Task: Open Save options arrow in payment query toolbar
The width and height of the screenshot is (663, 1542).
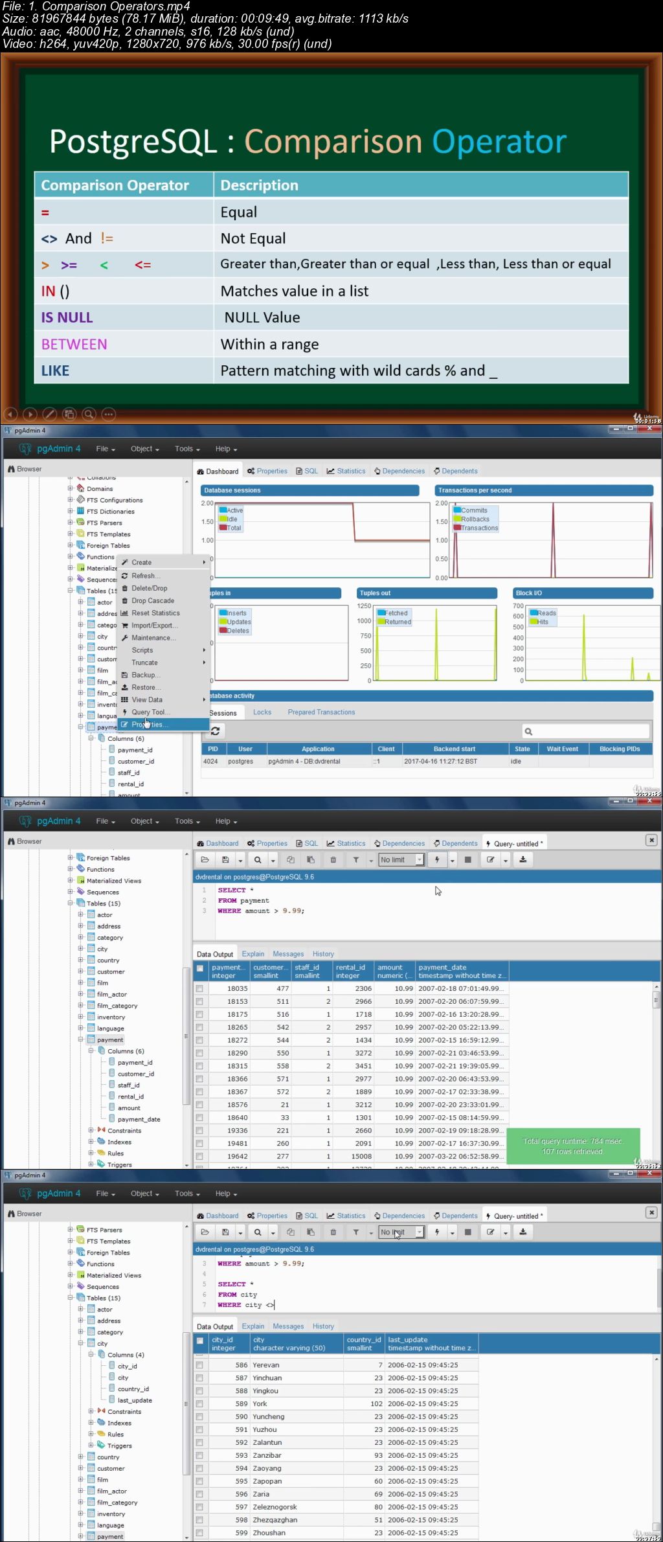Action: [x=240, y=860]
